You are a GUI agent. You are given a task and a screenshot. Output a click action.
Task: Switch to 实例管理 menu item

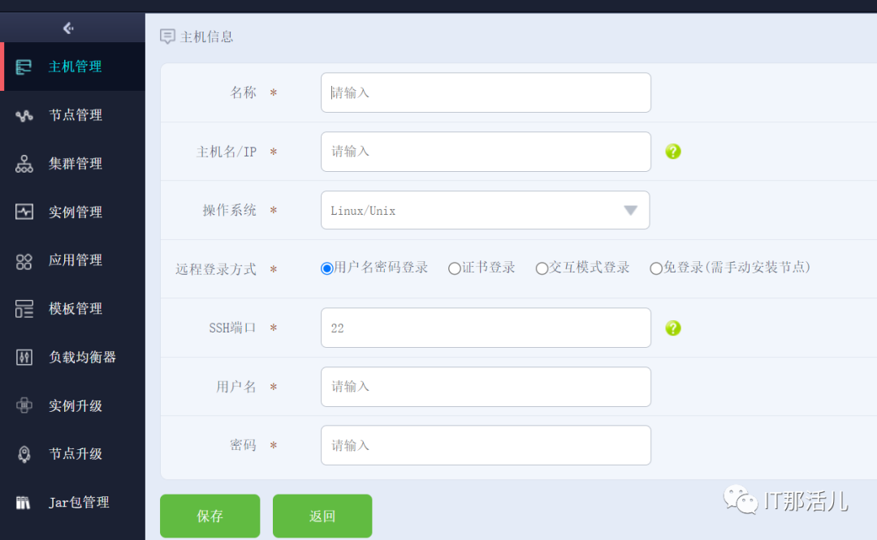[x=73, y=212]
